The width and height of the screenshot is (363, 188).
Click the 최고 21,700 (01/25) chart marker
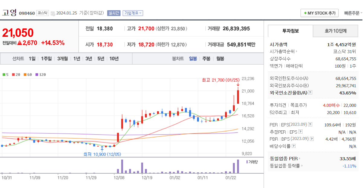tap(220, 80)
